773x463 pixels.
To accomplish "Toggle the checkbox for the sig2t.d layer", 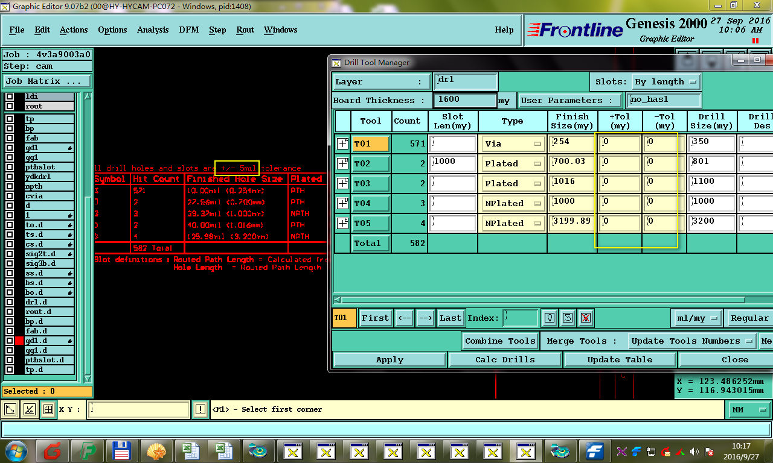I will [x=10, y=254].
